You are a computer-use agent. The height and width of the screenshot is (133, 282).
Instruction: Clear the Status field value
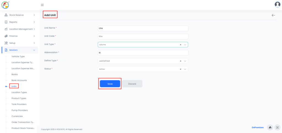pos(180,69)
